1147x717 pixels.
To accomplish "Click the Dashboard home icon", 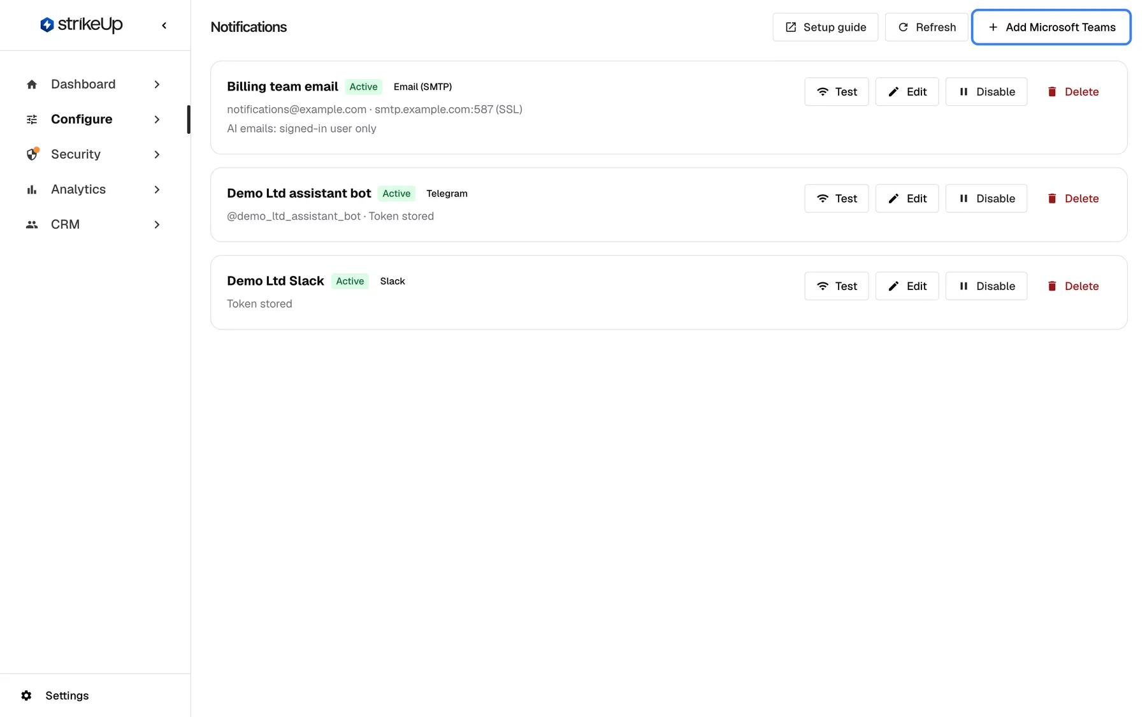I will 32,84.
